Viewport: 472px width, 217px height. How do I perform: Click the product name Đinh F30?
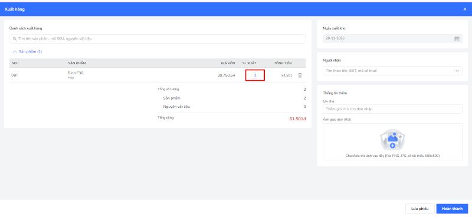(x=76, y=73)
